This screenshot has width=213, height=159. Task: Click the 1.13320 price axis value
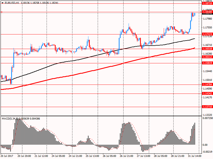pyautogui.click(x=207, y=115)
